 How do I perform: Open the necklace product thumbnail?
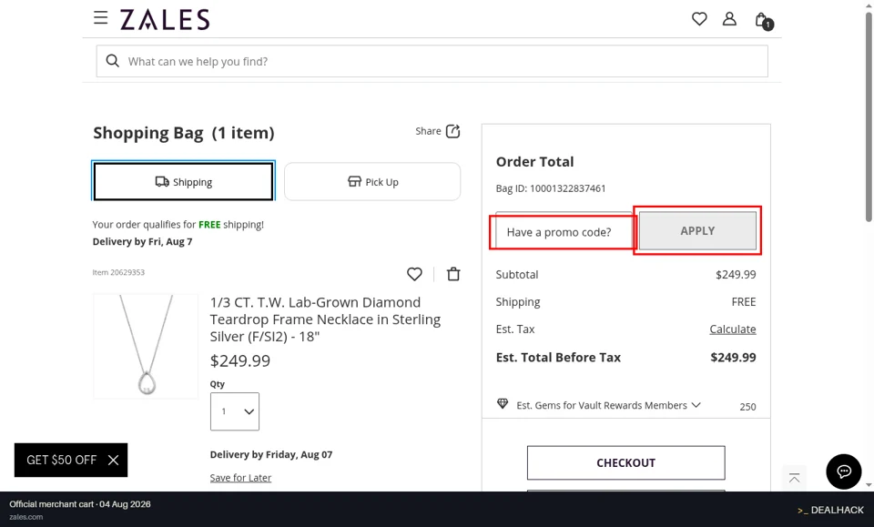click(146, 347)
